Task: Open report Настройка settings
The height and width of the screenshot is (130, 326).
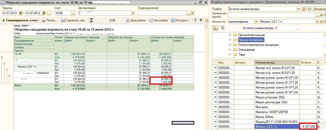Action: (x=158, y=20)
